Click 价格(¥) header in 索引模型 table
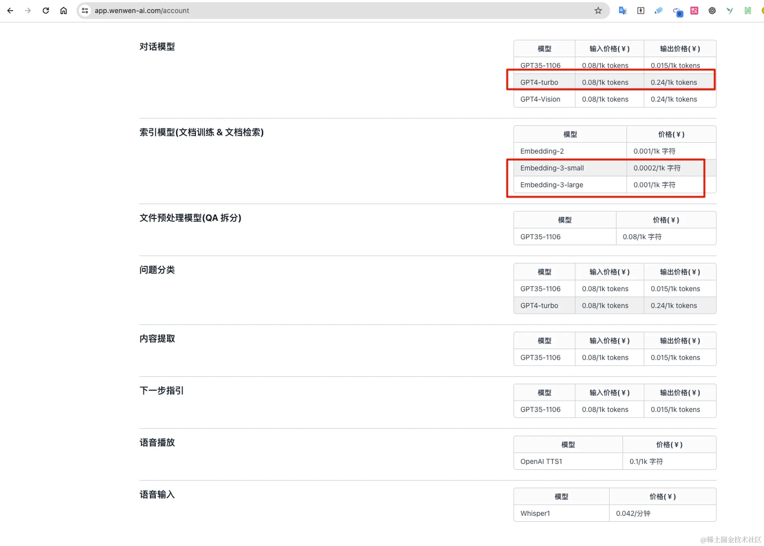The image size is (764, 546). coord(671,134)
